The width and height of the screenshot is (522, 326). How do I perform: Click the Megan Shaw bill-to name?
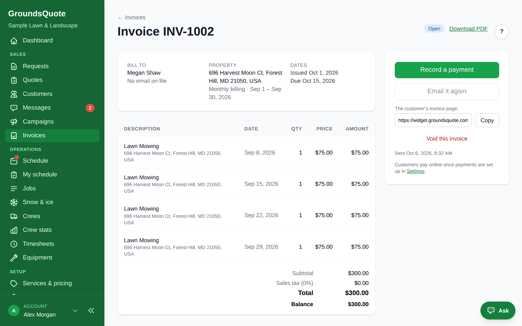(144, 73)
